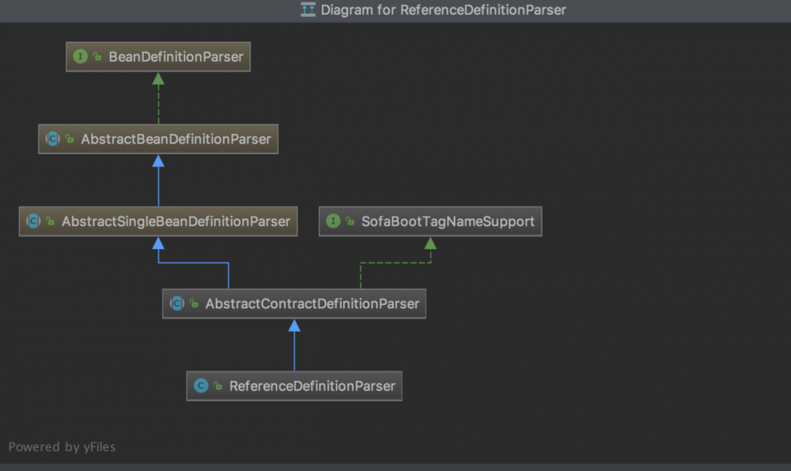The image size is (791, 471).
Task: Click the diagram icon in the title bar
Action: click(x=308, y=10)
